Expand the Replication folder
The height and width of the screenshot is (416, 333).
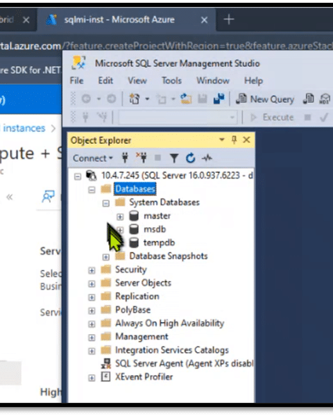pyautogui.click(x=92, y=297)
